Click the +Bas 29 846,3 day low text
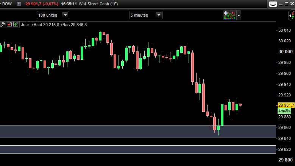295x166 pixels. click(73, 25)
